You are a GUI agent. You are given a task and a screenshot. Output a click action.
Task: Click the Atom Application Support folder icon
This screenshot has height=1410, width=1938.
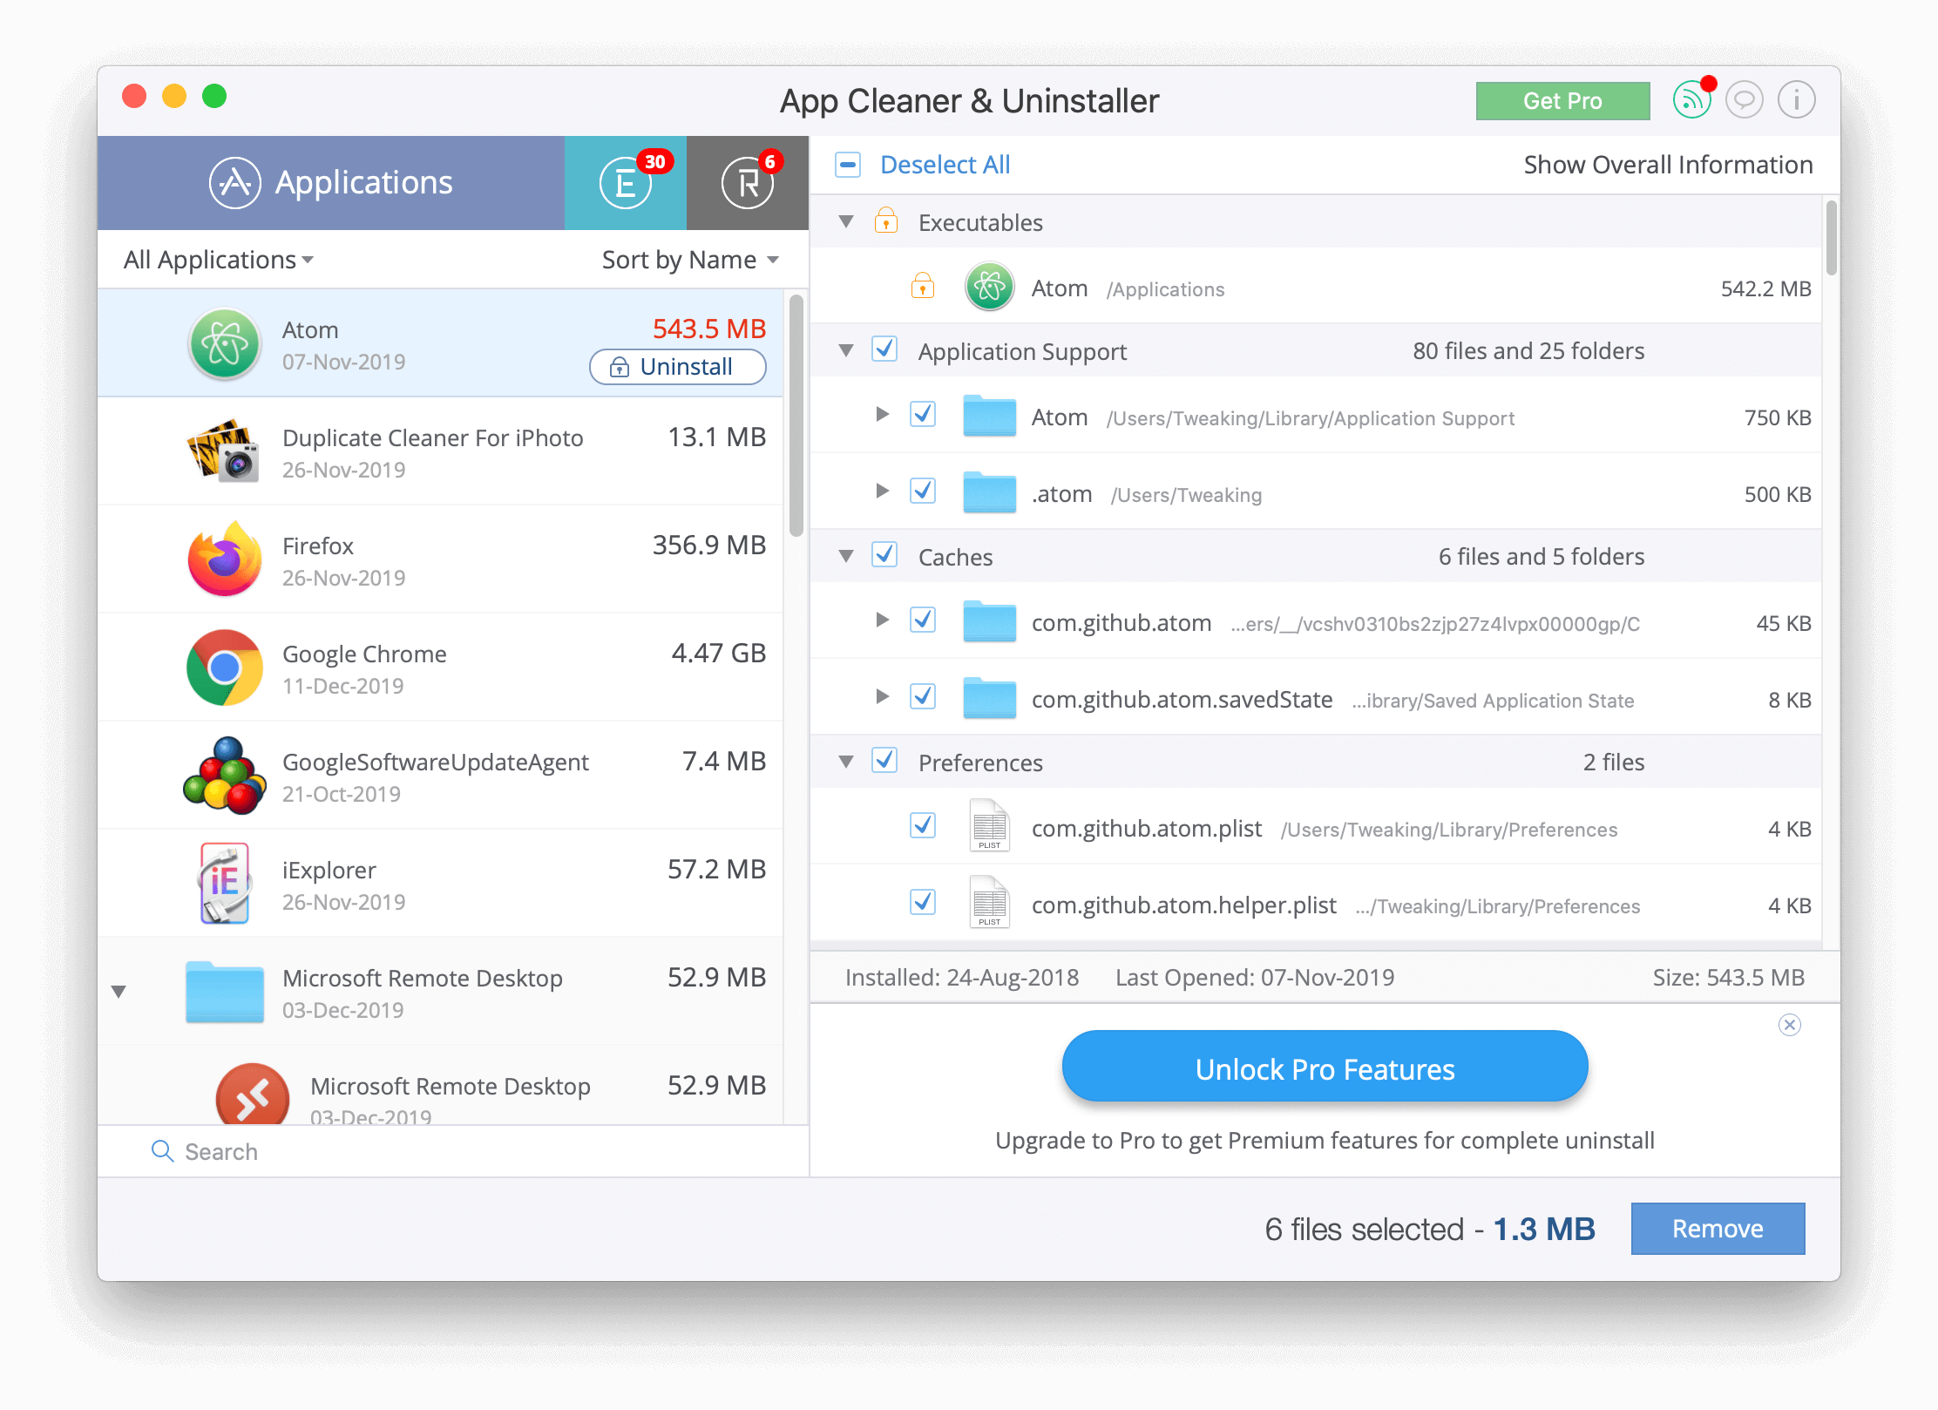[x=990, y=416]
